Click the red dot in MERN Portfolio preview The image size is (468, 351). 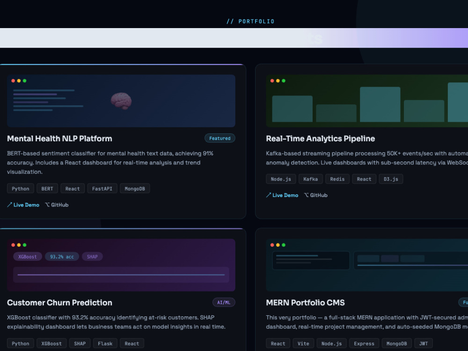[x=272, y=245]
